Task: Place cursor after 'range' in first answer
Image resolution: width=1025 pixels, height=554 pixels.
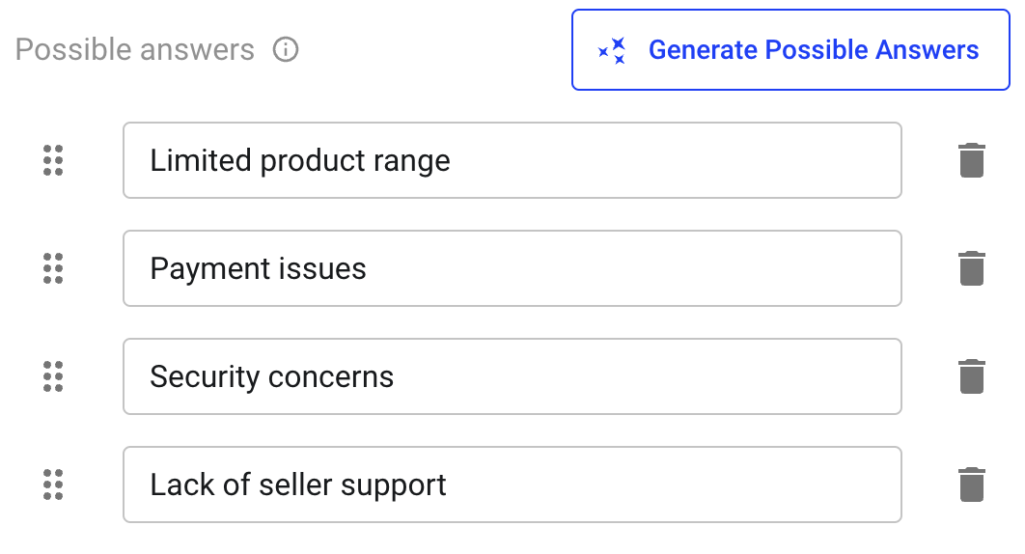Action: [x=452, y=160]
